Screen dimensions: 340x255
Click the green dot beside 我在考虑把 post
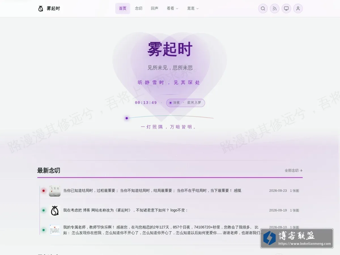point(43,210)
